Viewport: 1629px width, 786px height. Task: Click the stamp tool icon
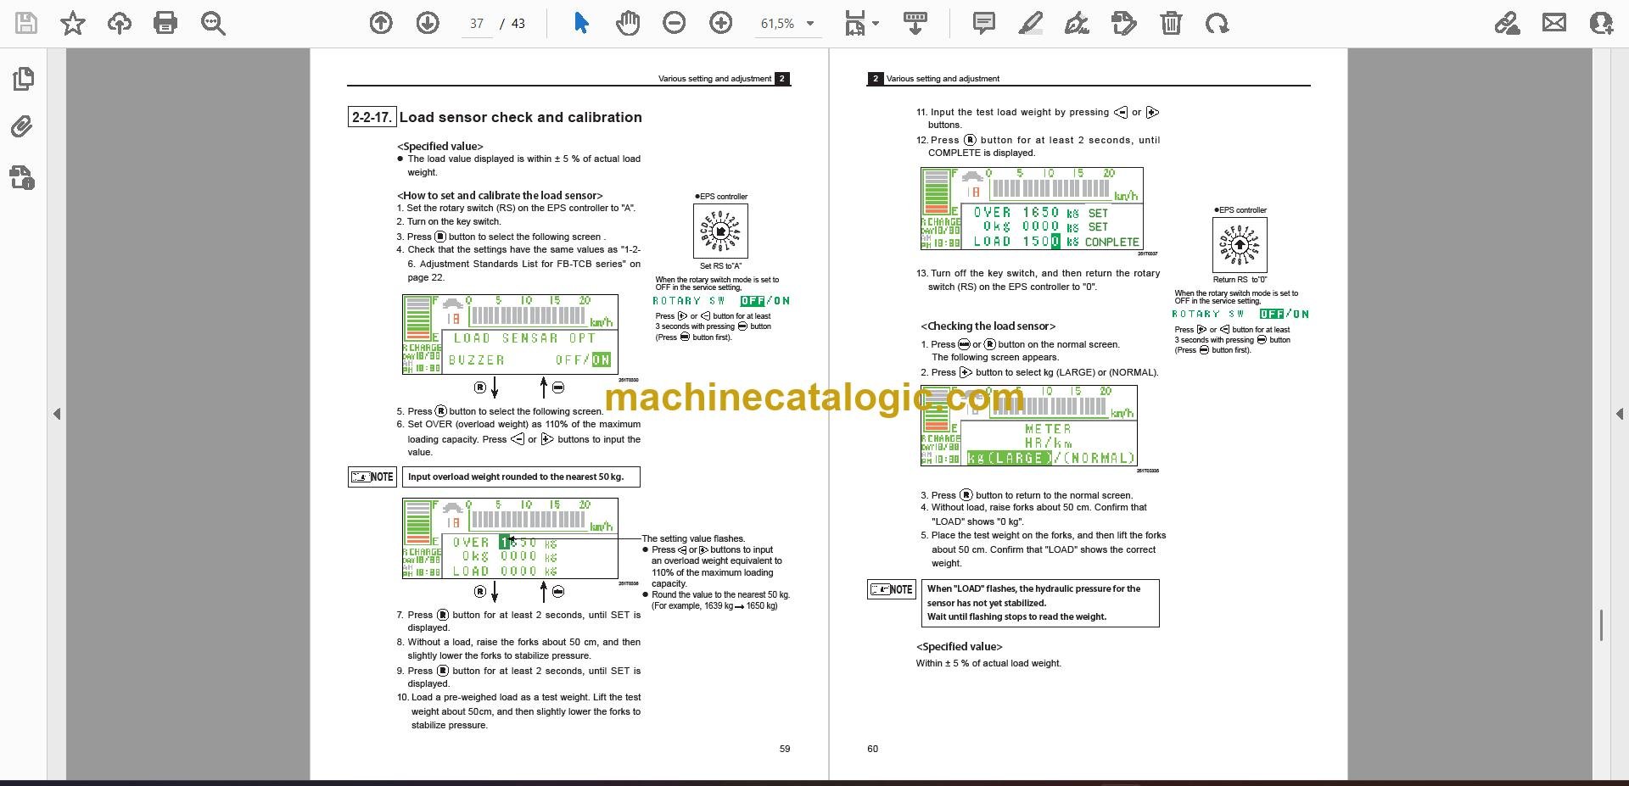(1123, 23)
